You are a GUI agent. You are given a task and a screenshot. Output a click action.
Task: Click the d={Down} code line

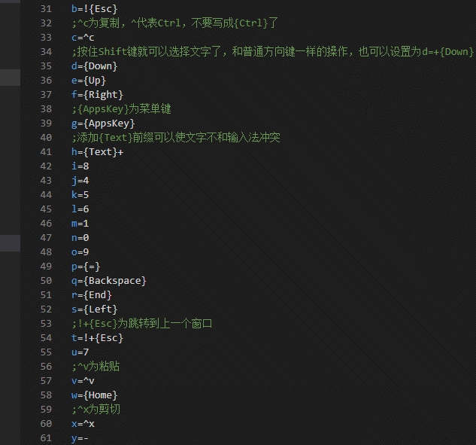pyautogui.click(x=95, y=66)
